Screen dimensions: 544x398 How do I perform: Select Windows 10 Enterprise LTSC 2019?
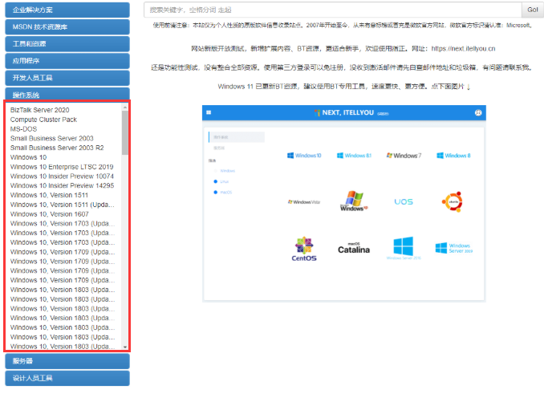(62, 167)
